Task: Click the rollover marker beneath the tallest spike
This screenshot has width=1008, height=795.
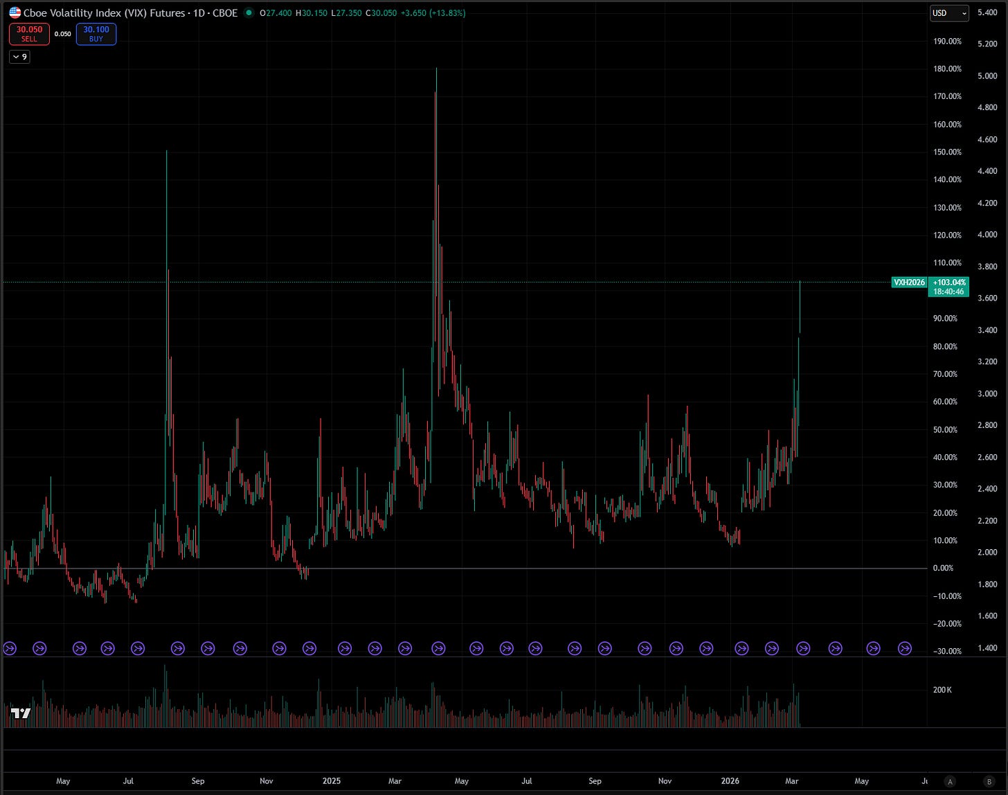Action: (438, 649)
